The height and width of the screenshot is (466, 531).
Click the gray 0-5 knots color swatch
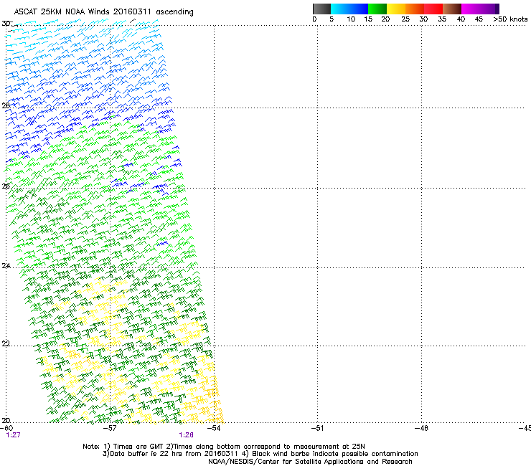point(321,9)
